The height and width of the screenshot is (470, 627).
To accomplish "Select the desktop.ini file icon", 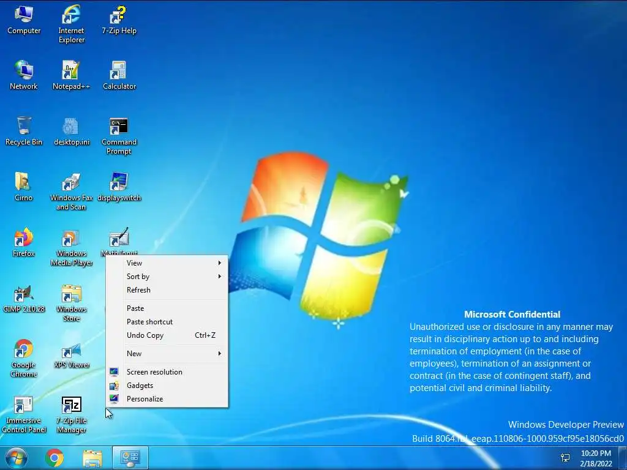I will (x=71, y=131).
